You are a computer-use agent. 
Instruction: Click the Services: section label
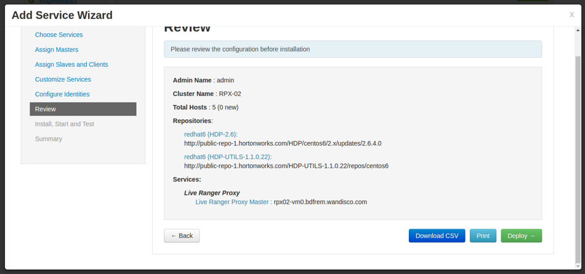coord(187,179)
